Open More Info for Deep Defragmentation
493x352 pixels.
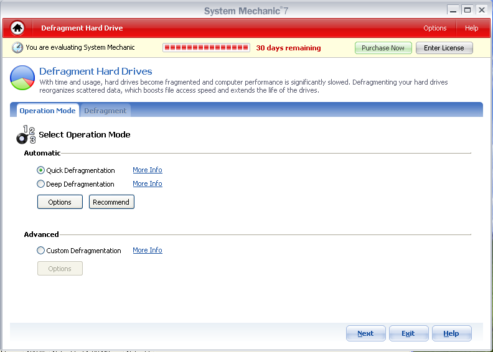[148, 183]
